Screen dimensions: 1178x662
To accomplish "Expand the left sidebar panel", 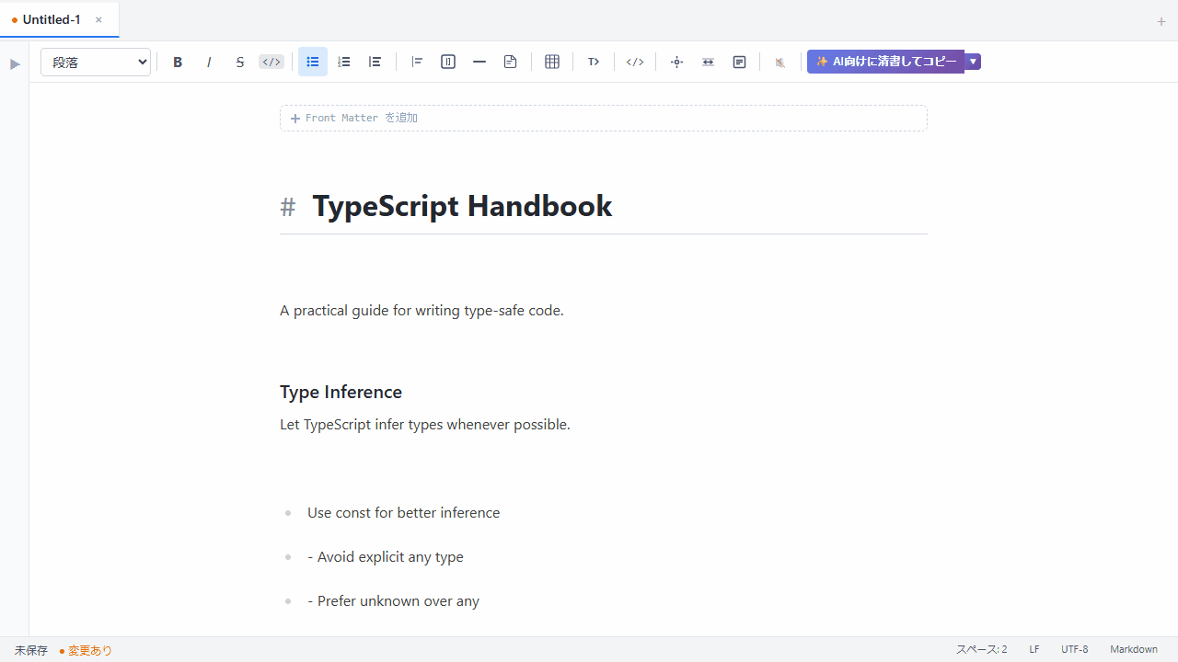I will 15,63.
